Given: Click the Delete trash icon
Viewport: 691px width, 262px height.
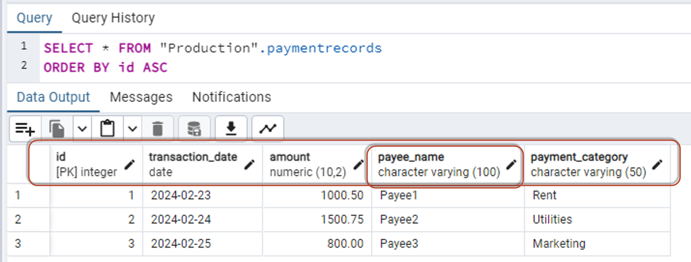Looking at the screenshot, I should coord(158,129).
